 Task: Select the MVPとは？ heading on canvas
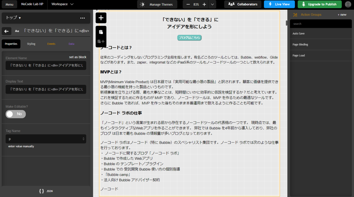pyautogui.click(x=111, y=72)
